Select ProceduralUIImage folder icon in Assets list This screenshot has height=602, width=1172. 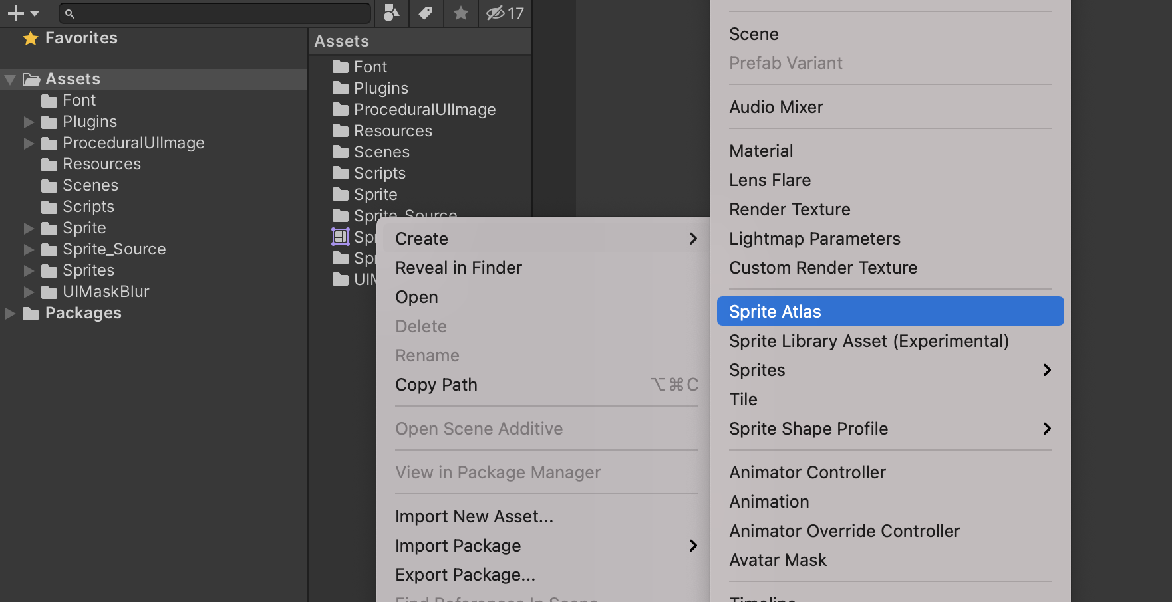pyautogui.click(x=341, y=110)
